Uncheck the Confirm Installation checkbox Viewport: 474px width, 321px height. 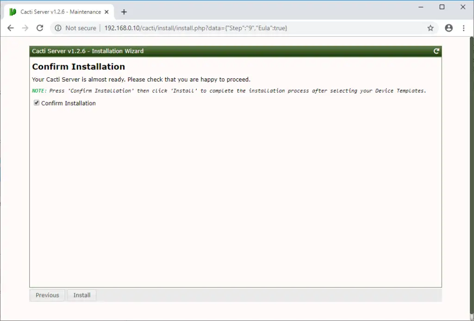tap(37, 103)
